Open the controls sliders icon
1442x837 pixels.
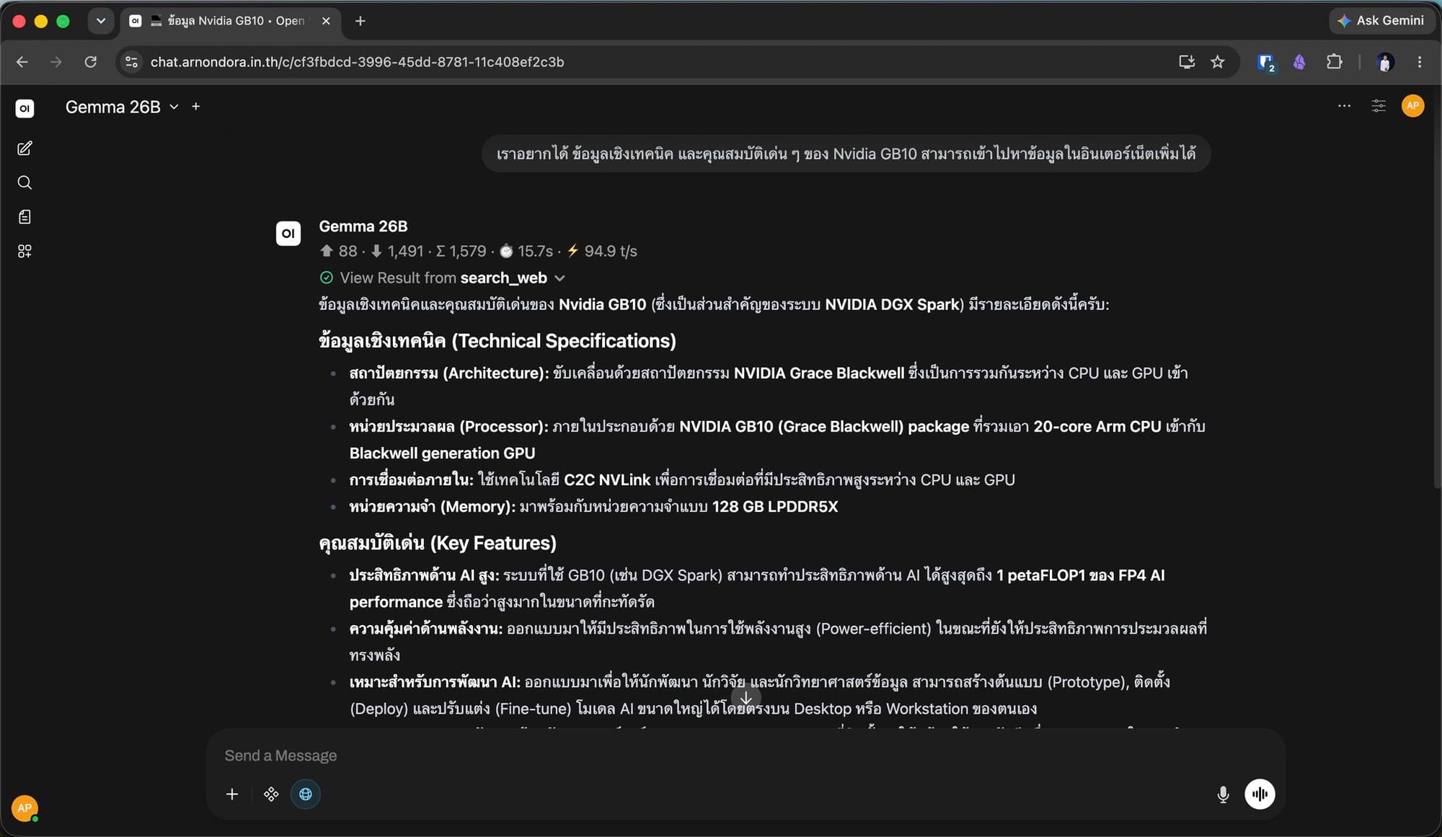pyautogui.click(x=1379, y=106)
